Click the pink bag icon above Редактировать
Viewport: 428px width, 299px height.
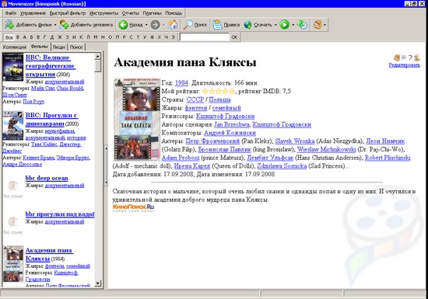pyautogui.click(x=417, y=57)
